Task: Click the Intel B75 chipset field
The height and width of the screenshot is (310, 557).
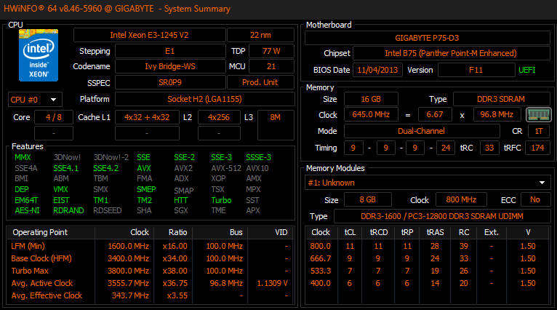Action: 451,53
